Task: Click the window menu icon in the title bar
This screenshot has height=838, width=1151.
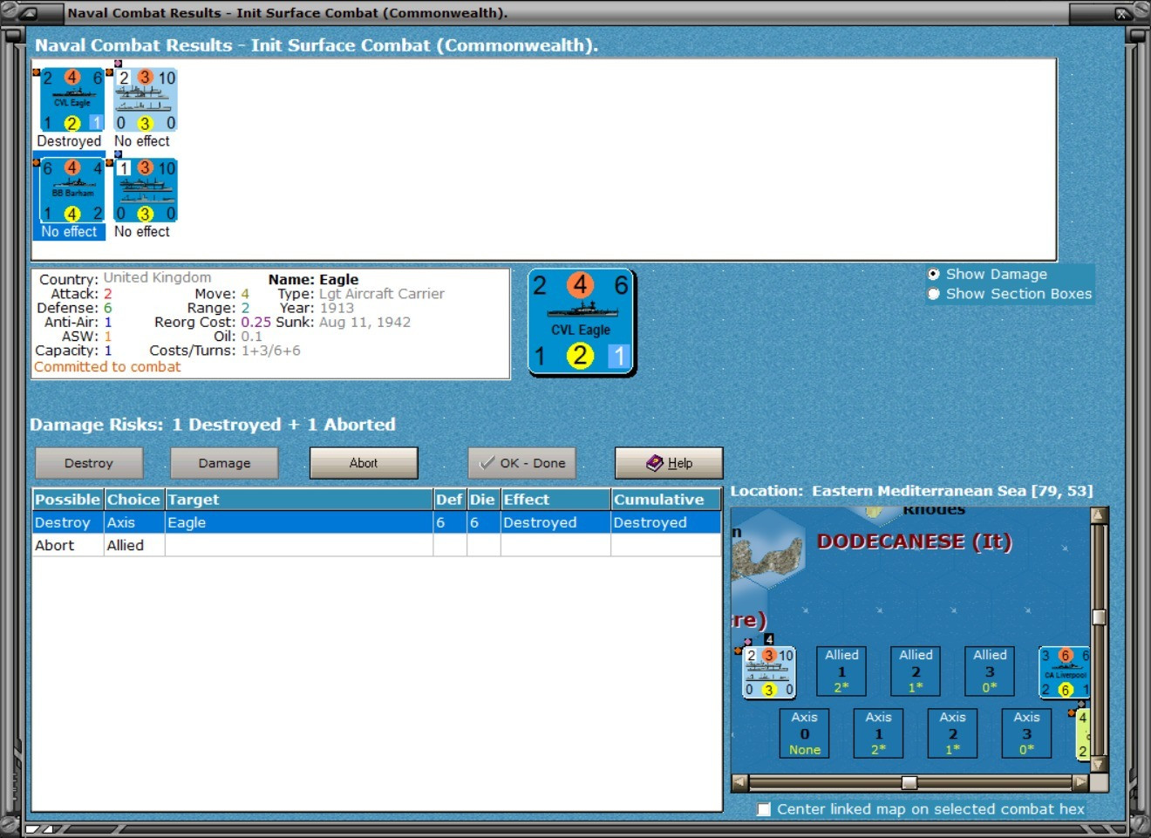Action: pos(27,13)
